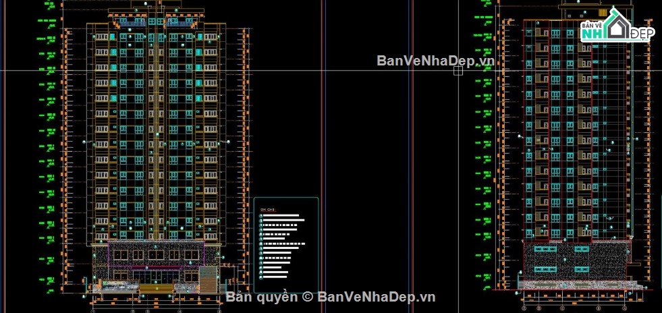Click the grid axis bubbles below front elevation
The width and height of the screenshot is (662, 313).
[x=156, y=311]
